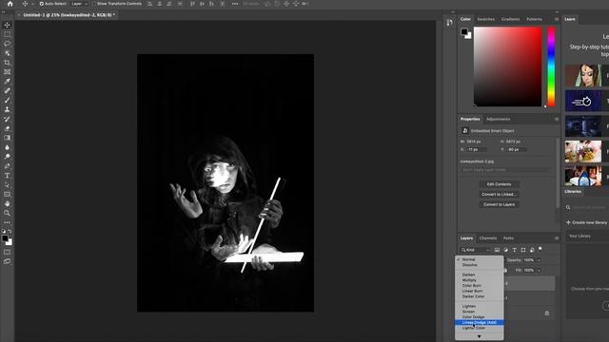Select the Eyedropper tool
Screen dimensions: 609x342
click(7, 82)
